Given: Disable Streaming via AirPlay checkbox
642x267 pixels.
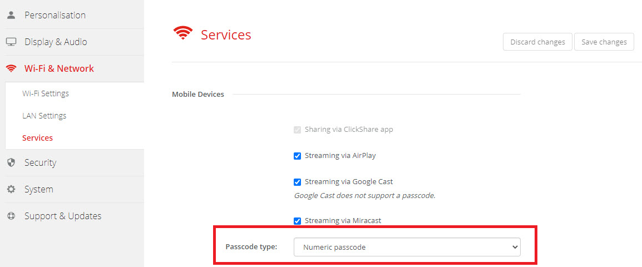Looking at the screenshot, I should point(297,156).
